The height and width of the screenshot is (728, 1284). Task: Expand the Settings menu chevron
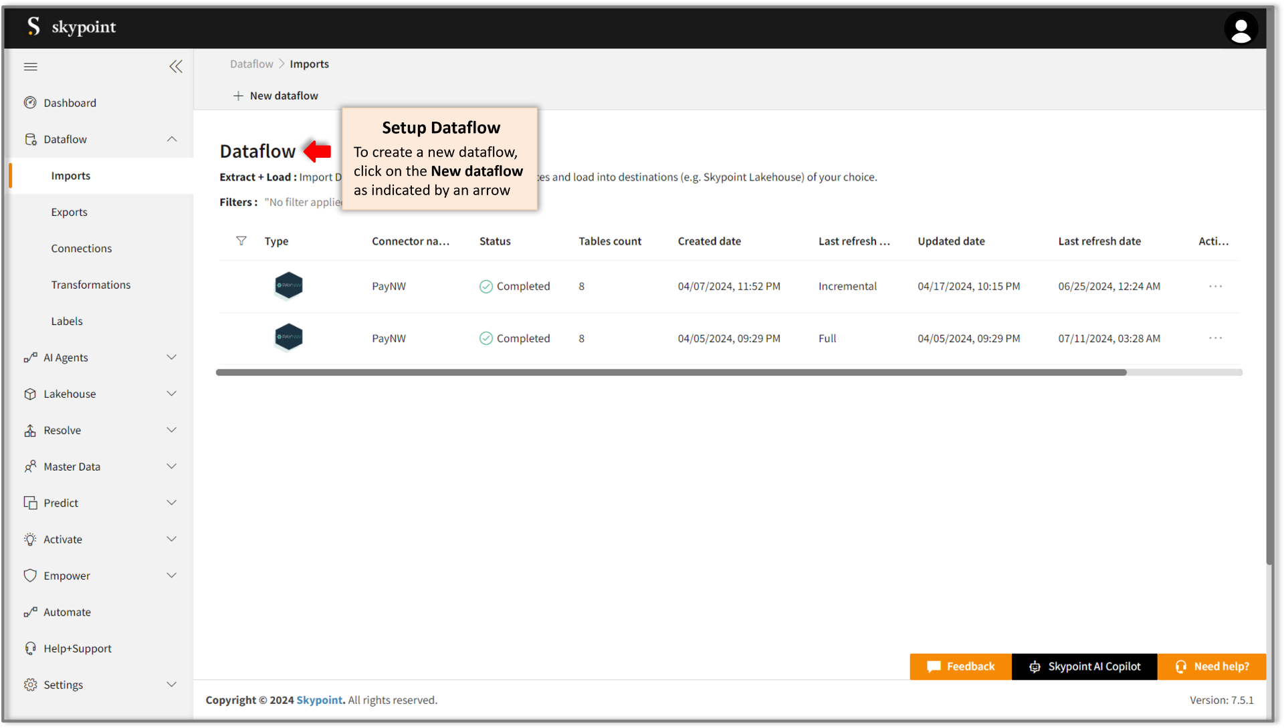click(x=172, y=685)
